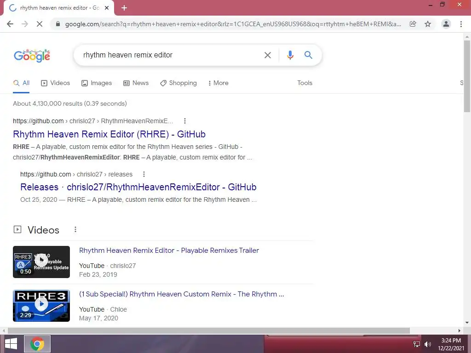Open taskbar clock showing 3:24 PM
This screenshot has width=471, height=353.
pyautogui.click(x=451, y=344)
